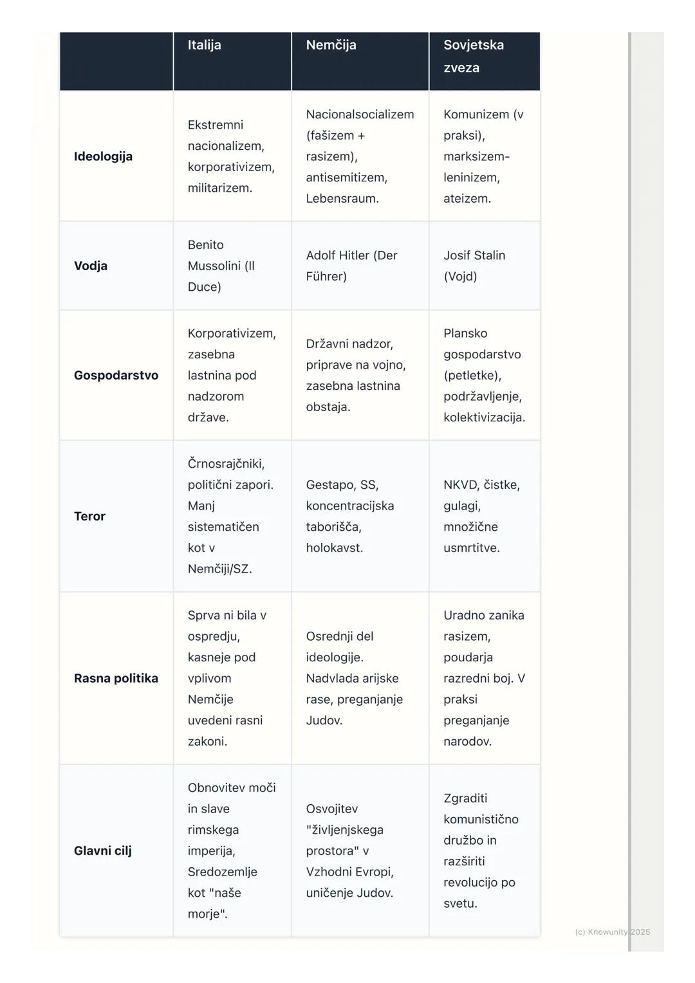Click the Nacionalsocializem ideology cell
This screenshot has width=695, height=983.
(x=360, y=156)
